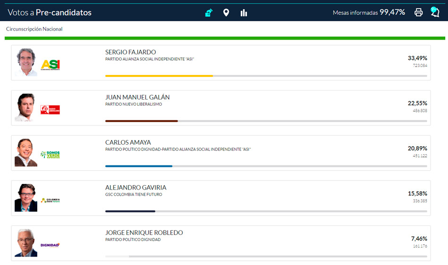Screen dimensions: 448x265
Task: Click vote count 336.385
Action: (420, 201)
